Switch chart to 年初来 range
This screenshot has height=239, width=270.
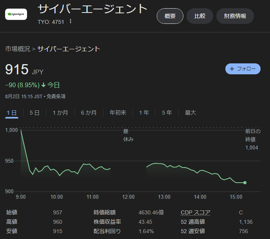pyautogui.click(x=118, y=113)
